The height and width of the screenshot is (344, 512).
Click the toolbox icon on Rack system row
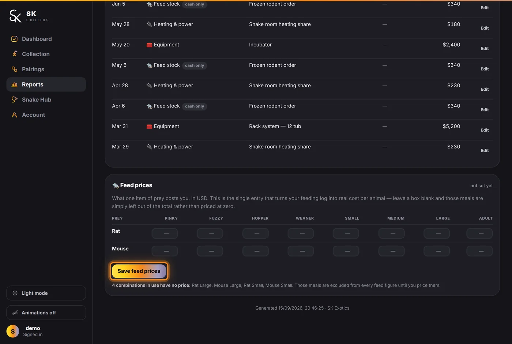pyautogui.click(x=149, y=126)
